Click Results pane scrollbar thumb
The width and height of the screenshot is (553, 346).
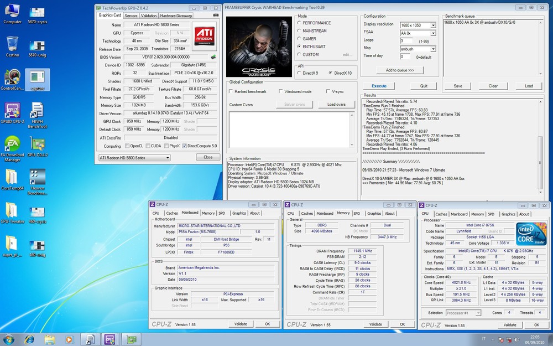[x=540, y=162]
